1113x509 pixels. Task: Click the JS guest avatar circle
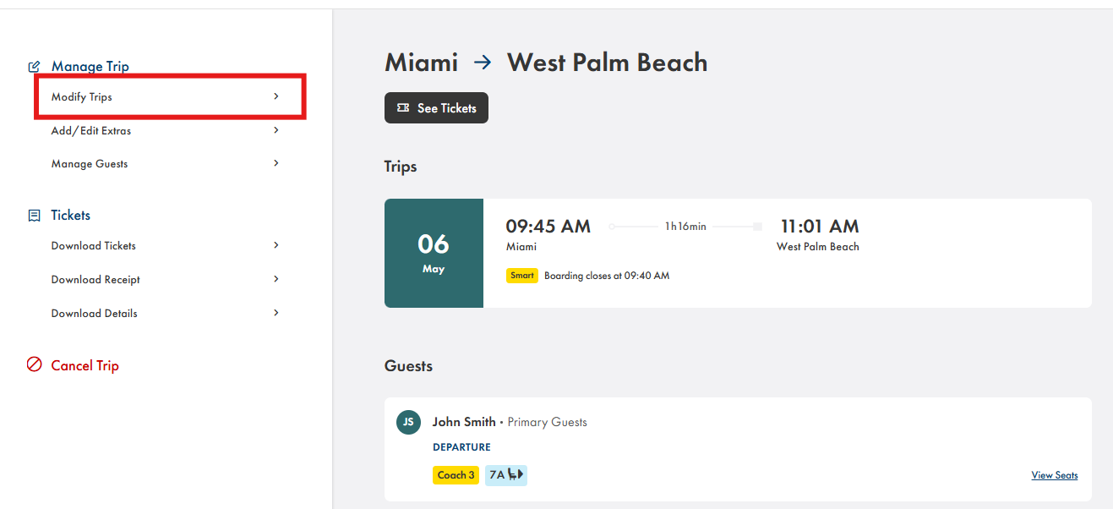coord(408,422)
